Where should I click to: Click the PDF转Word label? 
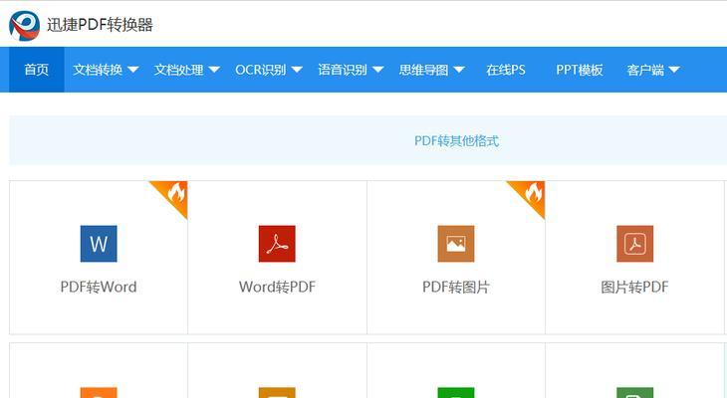(99, 287)
